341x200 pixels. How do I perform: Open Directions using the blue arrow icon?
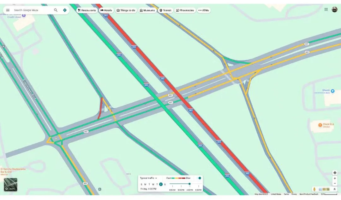[65, 10]
